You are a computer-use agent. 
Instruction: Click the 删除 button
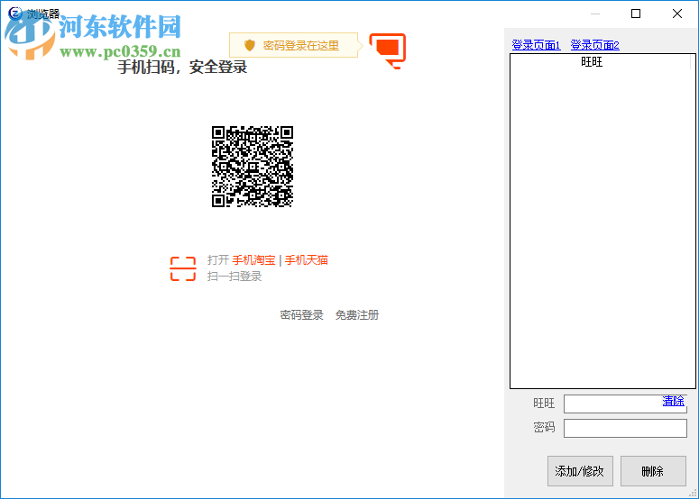653,471
